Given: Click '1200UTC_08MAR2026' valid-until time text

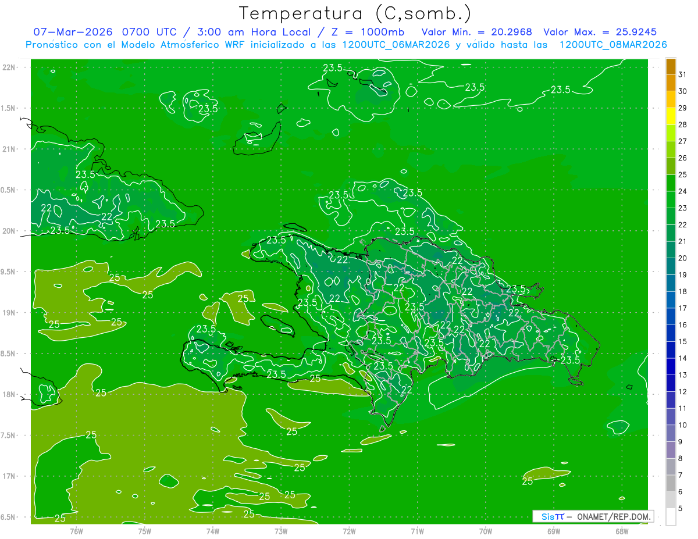Looking at the screenshot, I should point(612,45).
